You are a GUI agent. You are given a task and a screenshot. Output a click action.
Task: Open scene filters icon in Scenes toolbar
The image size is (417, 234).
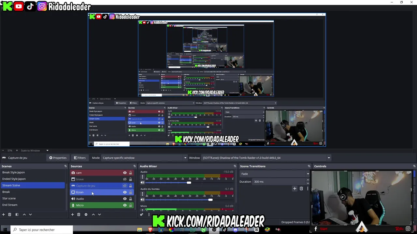(17, 214)
